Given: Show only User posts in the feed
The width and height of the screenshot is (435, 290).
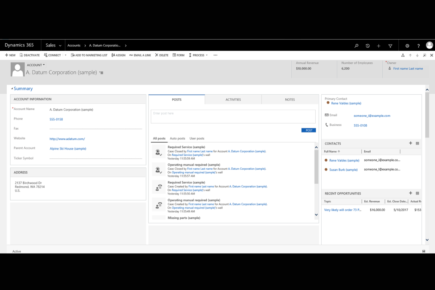Looking at the screenshot, I should click(x=197, y=138).
